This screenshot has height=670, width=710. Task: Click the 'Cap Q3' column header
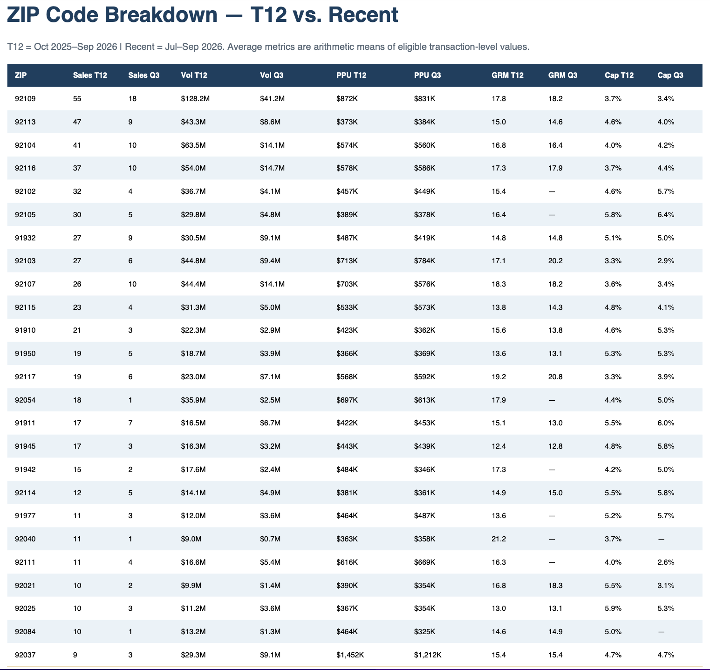[670, 75]
